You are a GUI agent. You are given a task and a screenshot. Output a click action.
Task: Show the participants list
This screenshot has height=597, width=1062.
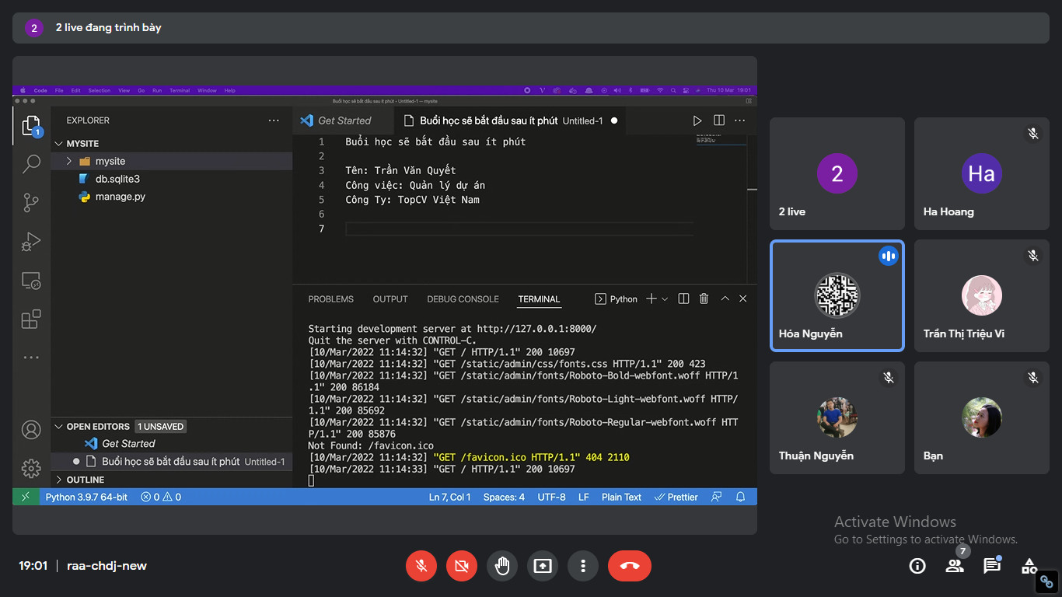coord(955,566)
